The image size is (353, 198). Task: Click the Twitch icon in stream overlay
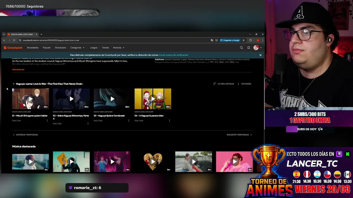click(339, 154)
